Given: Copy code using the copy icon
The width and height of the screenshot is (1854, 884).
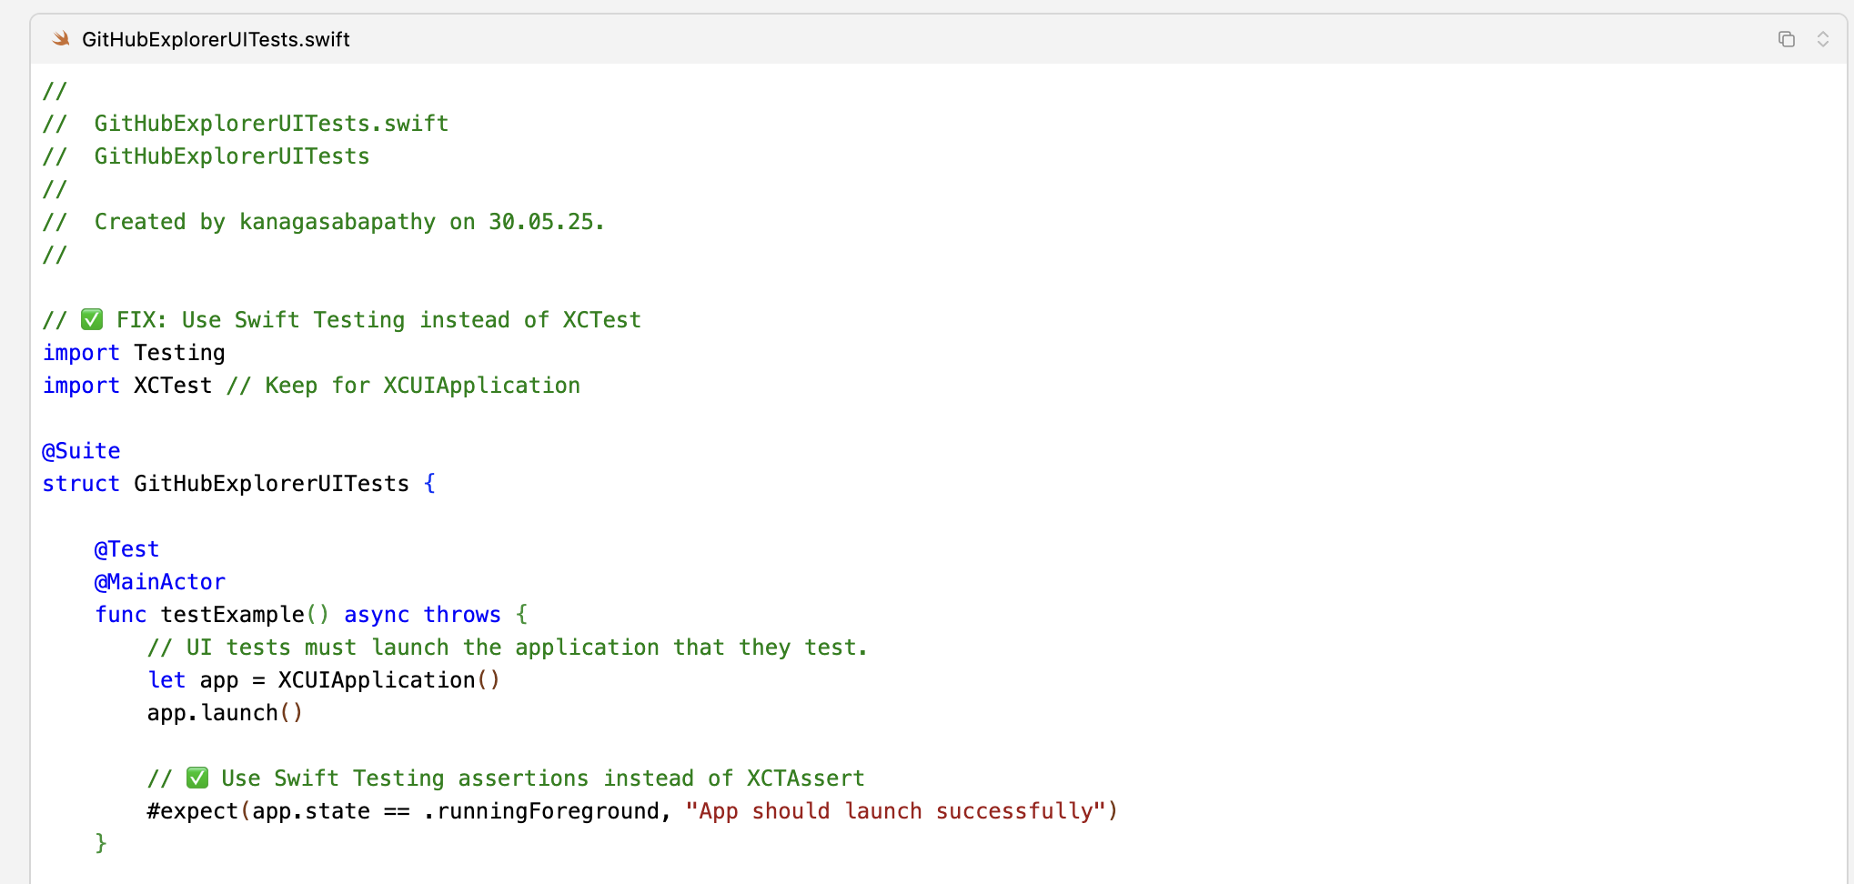Looking at the screenshot, I should pyautogui.click(x=1787, y=39).
